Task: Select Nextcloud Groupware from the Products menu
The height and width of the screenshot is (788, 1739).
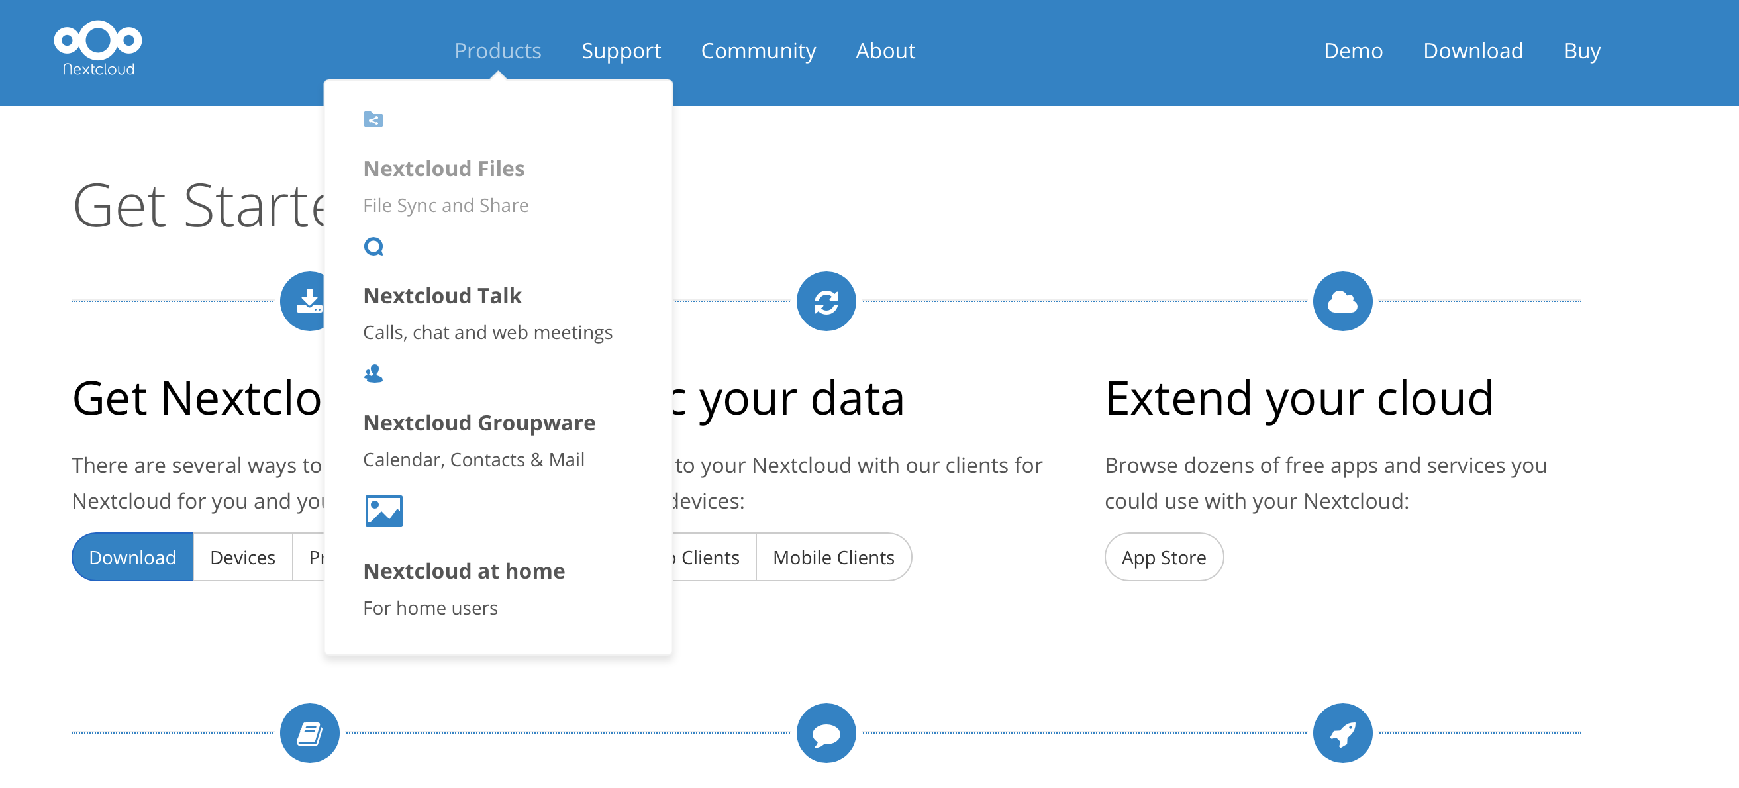Action: pyautogui.click(x=479, y=422)
